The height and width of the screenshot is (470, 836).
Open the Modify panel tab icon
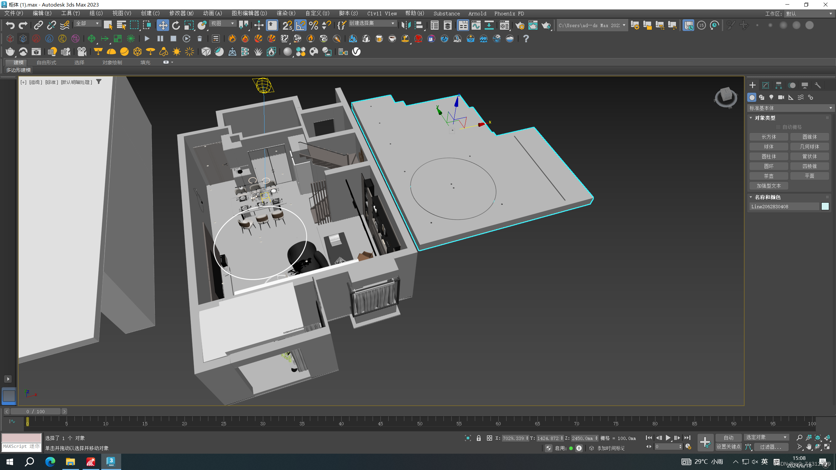[x=765, y=85]
